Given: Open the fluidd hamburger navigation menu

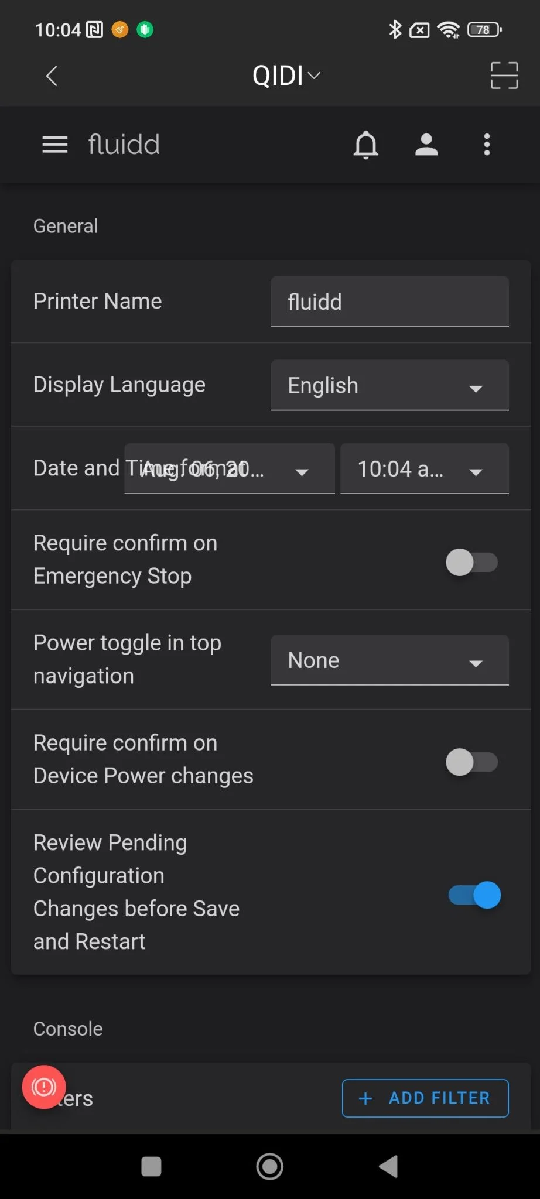Looking at the screenshot, I should pos(55,145).
